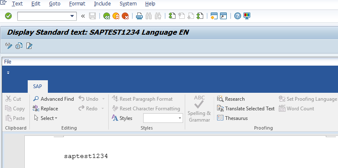Viewport: 338px width, 168px height.
Task: Click the saptest1234 text in the document
Action: click(x=86, y=156)
